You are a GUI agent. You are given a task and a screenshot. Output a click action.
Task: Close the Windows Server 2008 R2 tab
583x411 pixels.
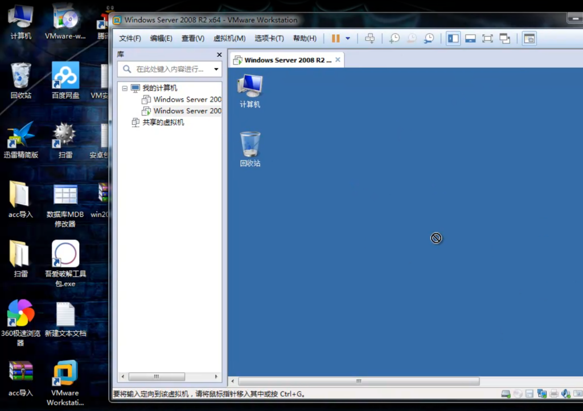(x=338, y=59)
